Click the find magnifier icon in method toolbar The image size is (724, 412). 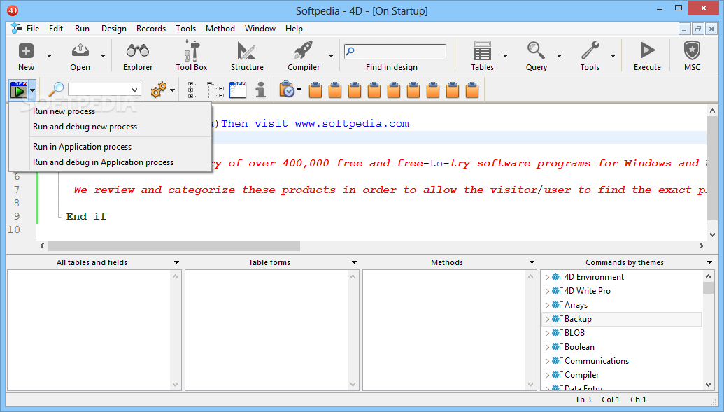click(x=56, y=89)
